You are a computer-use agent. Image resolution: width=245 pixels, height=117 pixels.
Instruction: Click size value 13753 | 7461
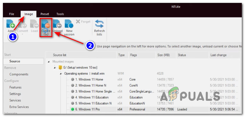click(165, 103)
